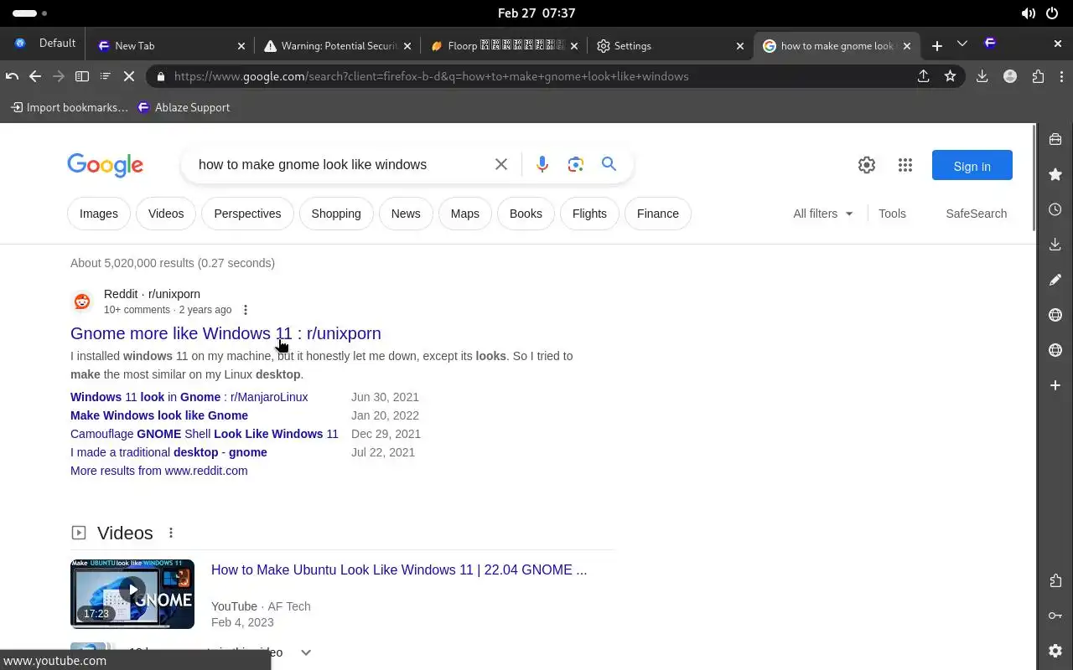Select the Finance filter chip
Viewport: 1073px width, 670px height.
click(658, 214)
